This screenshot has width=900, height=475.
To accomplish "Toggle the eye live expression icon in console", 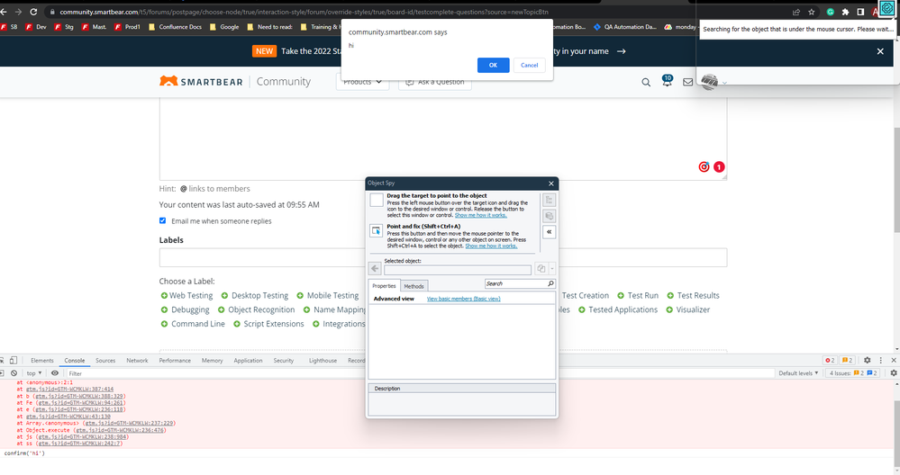I will click(x=55, y=372).
